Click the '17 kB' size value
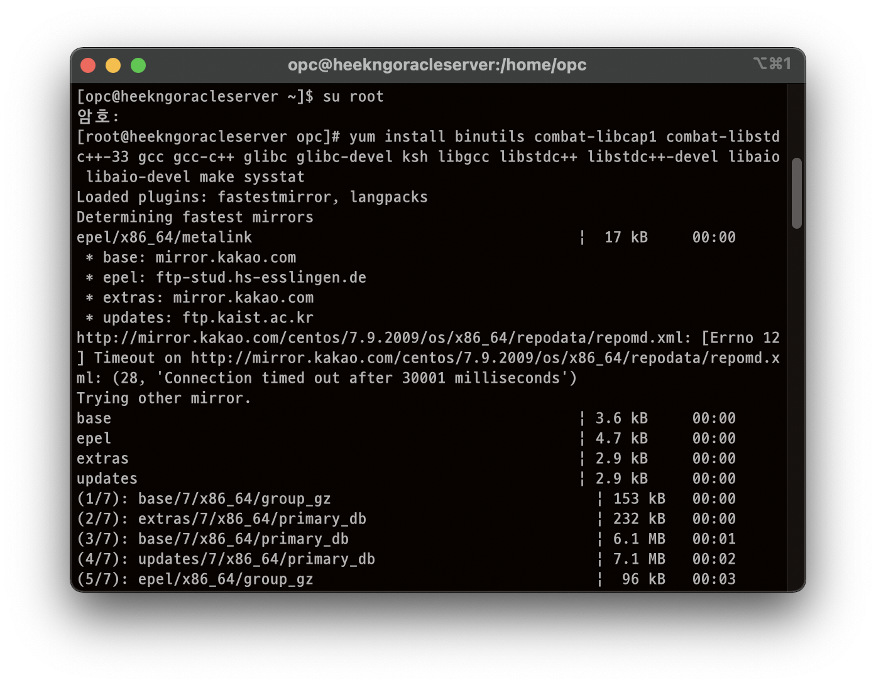The width and height of the screenshot is (876, 685). (626, 238)
